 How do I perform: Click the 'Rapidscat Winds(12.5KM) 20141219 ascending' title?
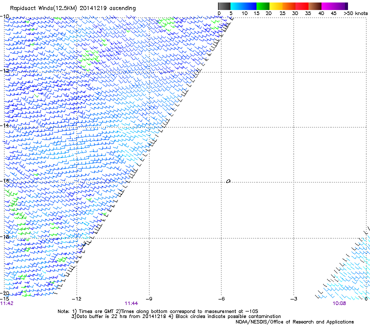[x=73, y=8]
